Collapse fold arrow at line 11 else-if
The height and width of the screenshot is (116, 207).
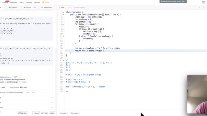pyautogui.click(x=63, y=36)
